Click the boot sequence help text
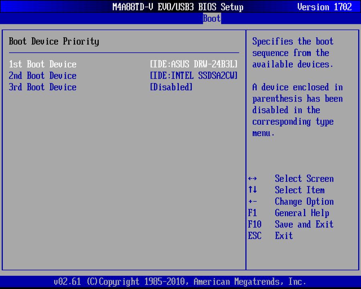This screenshot has width=361, height=289. click(x=293, y=53)
